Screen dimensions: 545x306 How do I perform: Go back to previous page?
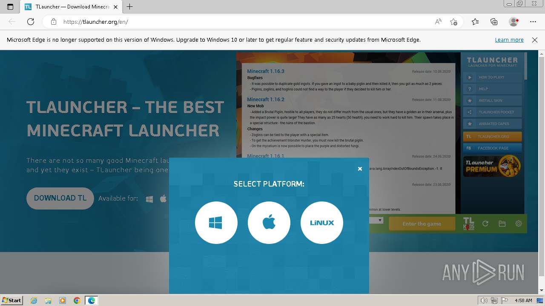(x=12, y=22)
